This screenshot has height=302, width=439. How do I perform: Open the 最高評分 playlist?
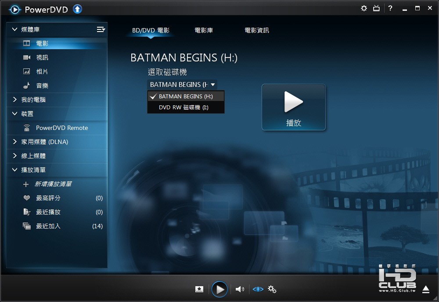tap(57, 198)
